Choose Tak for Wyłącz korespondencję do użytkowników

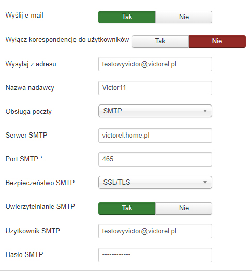coord(160,41)
